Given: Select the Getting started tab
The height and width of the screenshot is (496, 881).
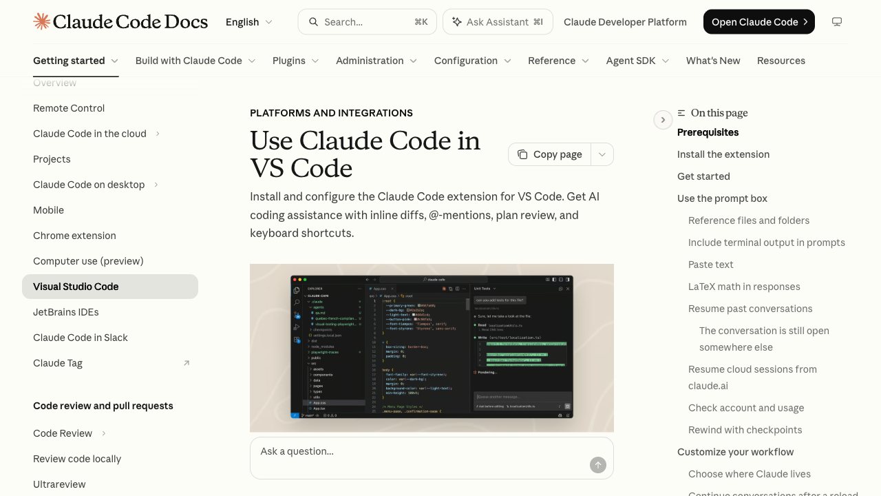Looking at the screenshot, I should pyautogui.click(x=76, y=61).
